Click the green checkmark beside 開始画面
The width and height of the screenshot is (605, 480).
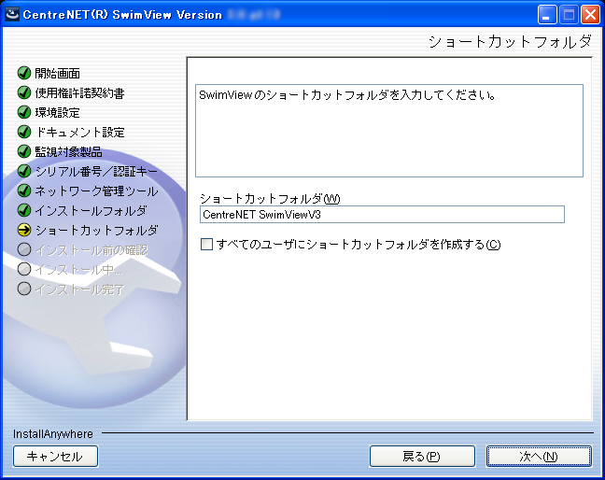tap(24, 73)
